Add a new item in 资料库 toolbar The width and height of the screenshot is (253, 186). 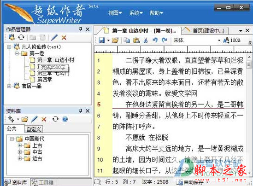12,119
